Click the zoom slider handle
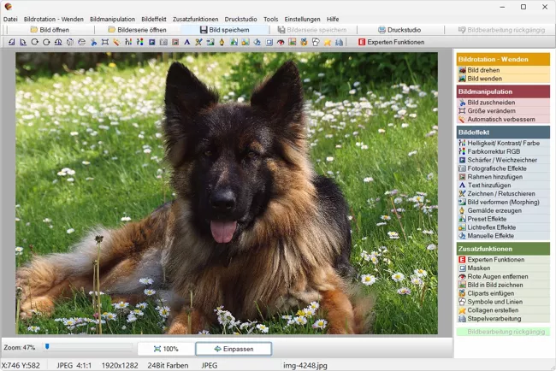The height and width of the screenshot is (371, 556). [47, 346]
